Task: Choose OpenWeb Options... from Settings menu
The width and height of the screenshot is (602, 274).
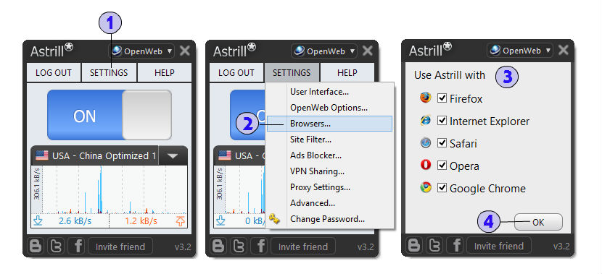Action: 329,108
